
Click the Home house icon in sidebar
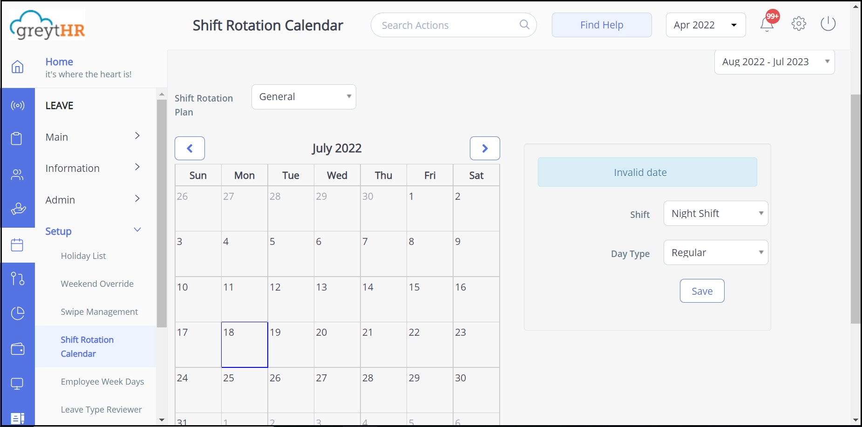[x=17, y=67]
